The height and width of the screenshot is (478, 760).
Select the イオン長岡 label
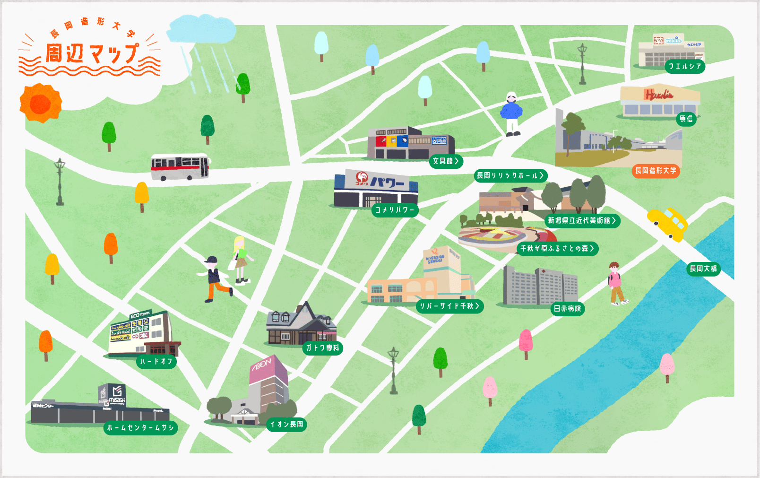287,425
